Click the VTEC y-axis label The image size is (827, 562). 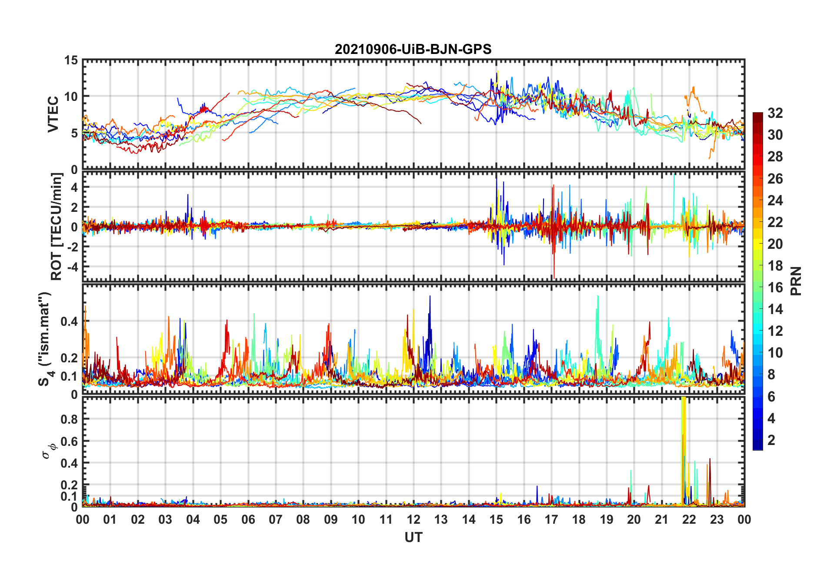pos(53,114)
